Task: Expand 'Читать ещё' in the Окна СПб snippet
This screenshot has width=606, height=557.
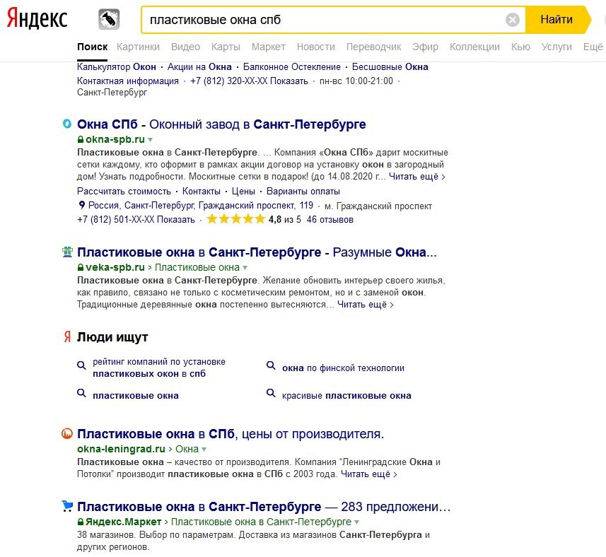Action: 417,177
